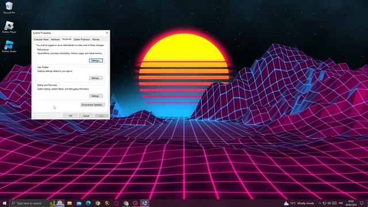Select the Advanced tab
This screenshot has height=207, width=368.
[x=67, y=39]
